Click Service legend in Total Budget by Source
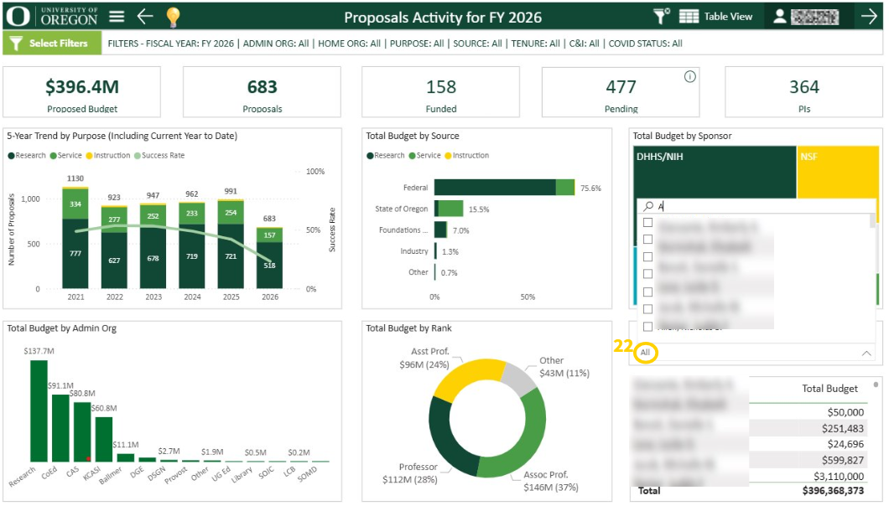The width and height of the screenshot is (889, 506). (424, 155)
